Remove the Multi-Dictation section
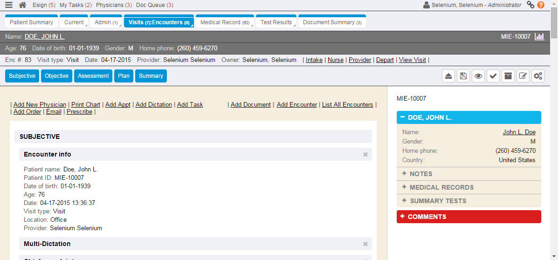This screenshot has width=558, height=260. (365, 244)
